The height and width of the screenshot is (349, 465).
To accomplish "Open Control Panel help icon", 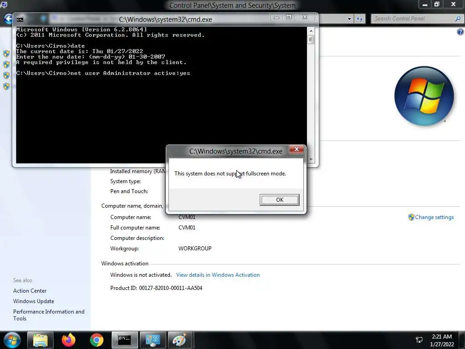I will pos(460,32).
